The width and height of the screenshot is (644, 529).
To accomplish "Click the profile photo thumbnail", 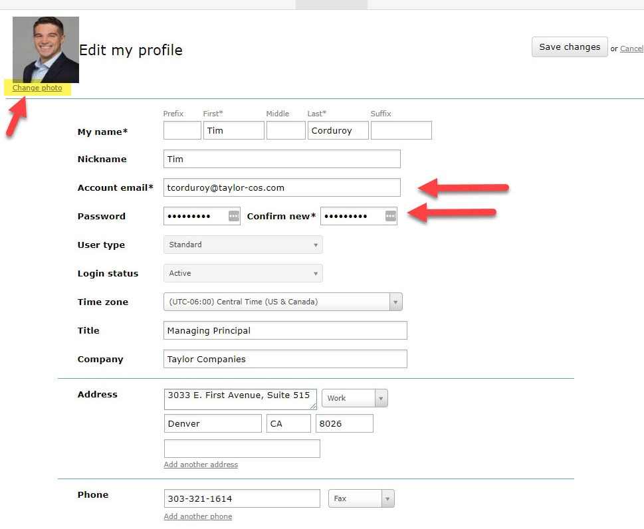I will (x=46, y=50).
